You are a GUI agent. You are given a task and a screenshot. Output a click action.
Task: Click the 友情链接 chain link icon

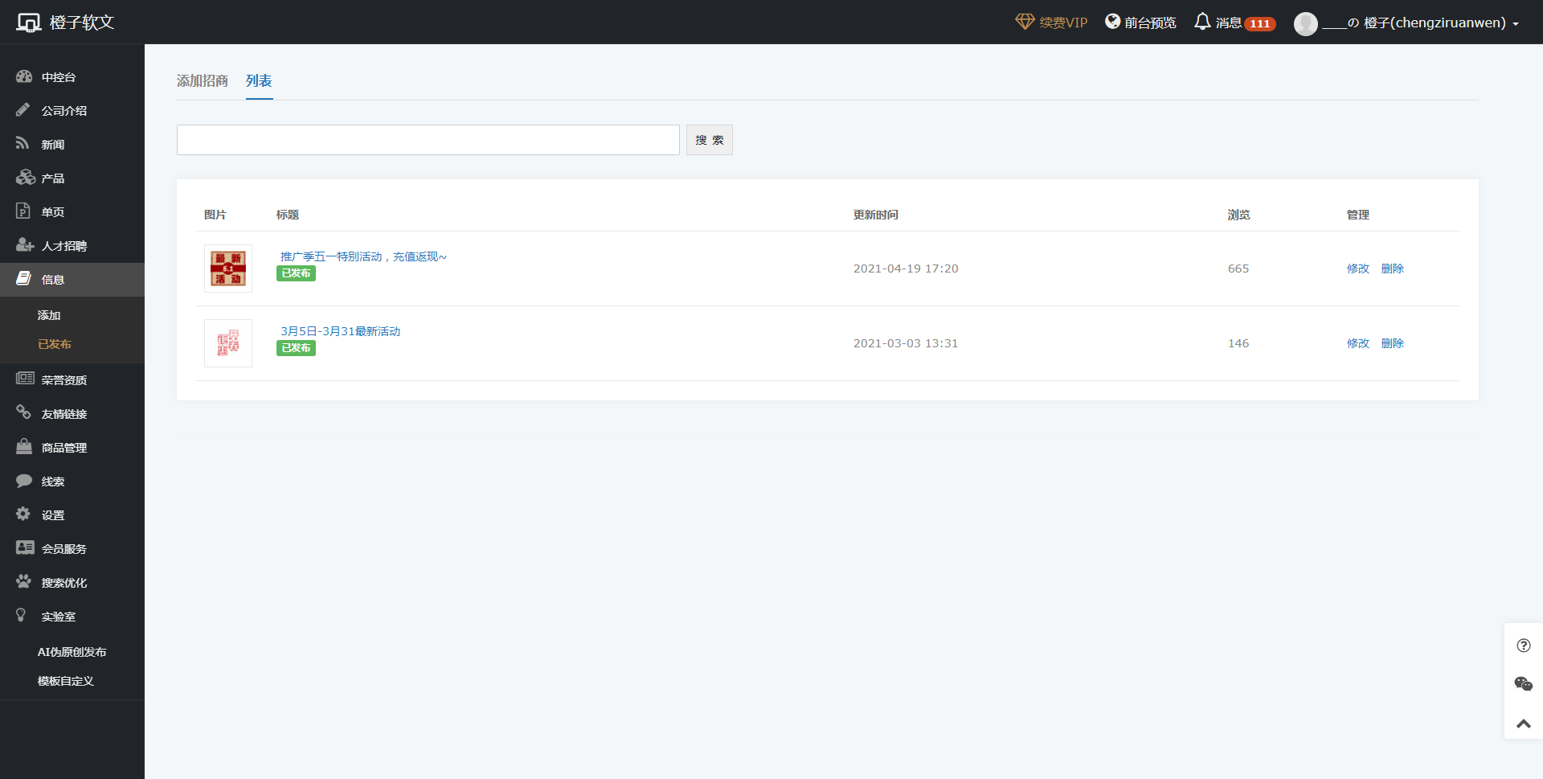tap(23, 412)
